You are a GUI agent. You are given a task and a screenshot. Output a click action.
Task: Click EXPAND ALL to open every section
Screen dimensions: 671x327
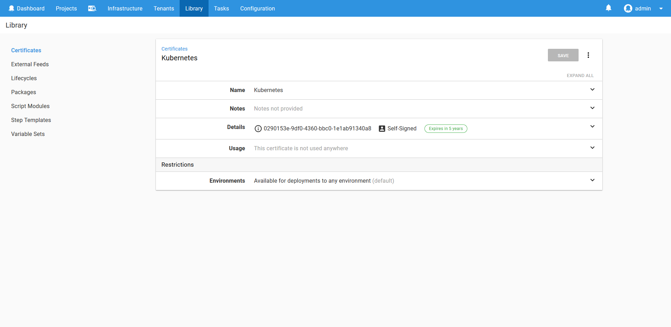(x=580, y=75)
